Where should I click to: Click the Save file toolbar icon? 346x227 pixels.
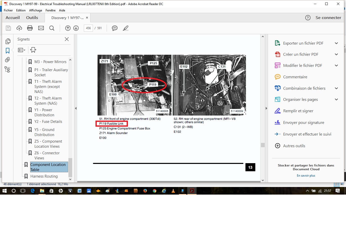click(8, 28)
